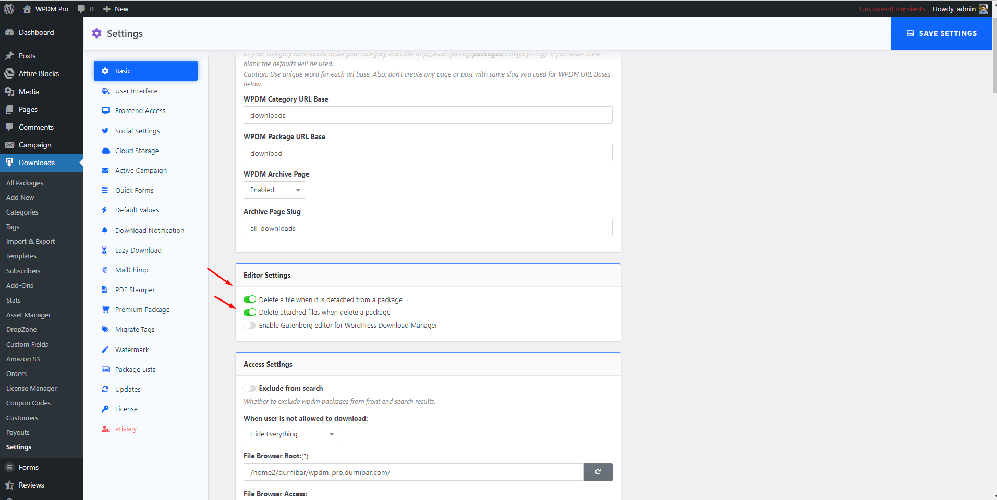Toggle Delete a file when detached from package

coord(250,299)
